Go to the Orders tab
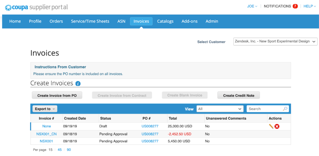 pyautogui.click(x=56, y=21)
